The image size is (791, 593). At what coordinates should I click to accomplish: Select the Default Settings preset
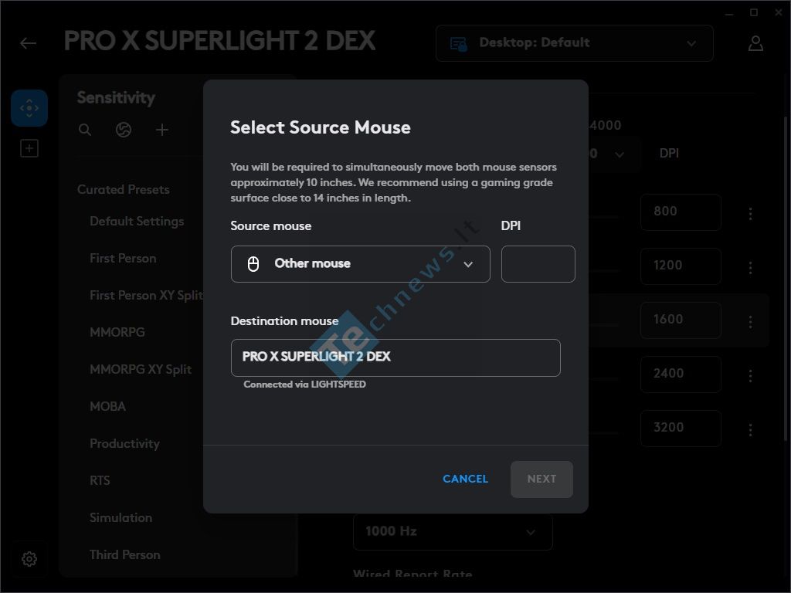pos(137,222)
